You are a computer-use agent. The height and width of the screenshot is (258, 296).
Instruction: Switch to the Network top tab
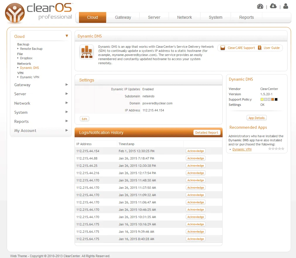185,17
